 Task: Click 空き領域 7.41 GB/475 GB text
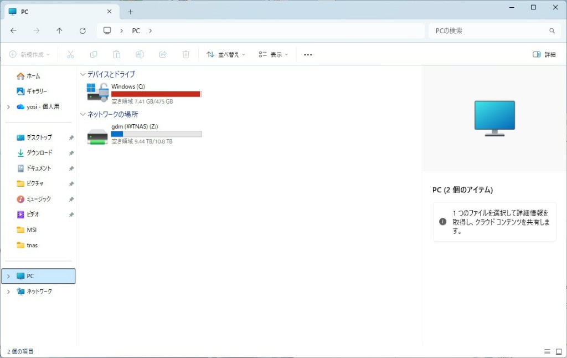pyautogui.click(x=142, y=102)
